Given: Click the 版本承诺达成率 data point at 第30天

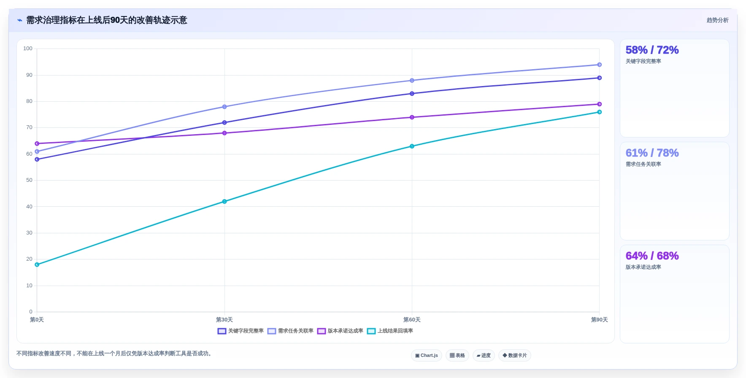Looking at the screenshot, I should (x=224, y=133).
